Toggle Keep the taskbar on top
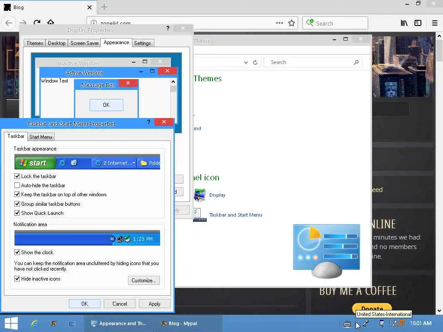Screen dimensions: 443x332 [x=17, y=195]
